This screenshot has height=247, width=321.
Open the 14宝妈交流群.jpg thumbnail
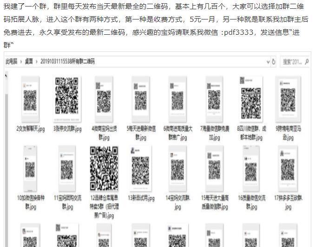177,168
